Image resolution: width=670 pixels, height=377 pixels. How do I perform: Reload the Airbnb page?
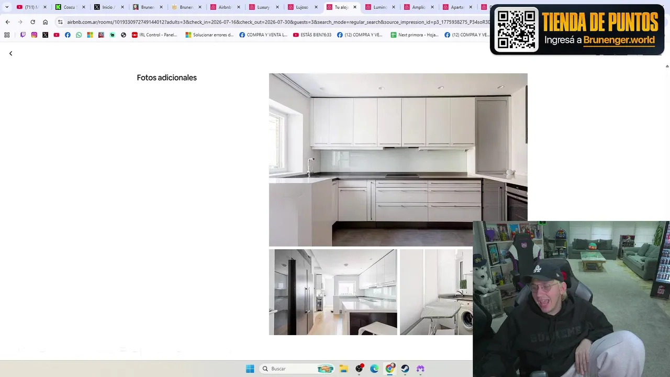click(32, 22)
